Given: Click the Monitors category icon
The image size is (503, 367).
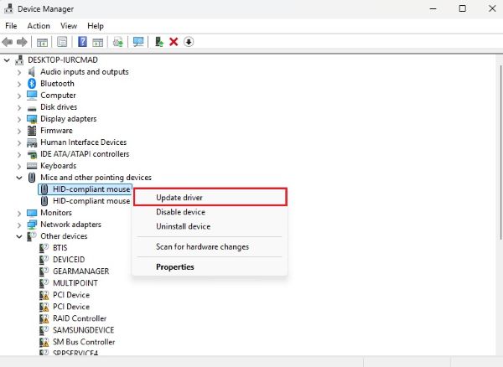Looking at the screenshot, I should coord(32,213).
